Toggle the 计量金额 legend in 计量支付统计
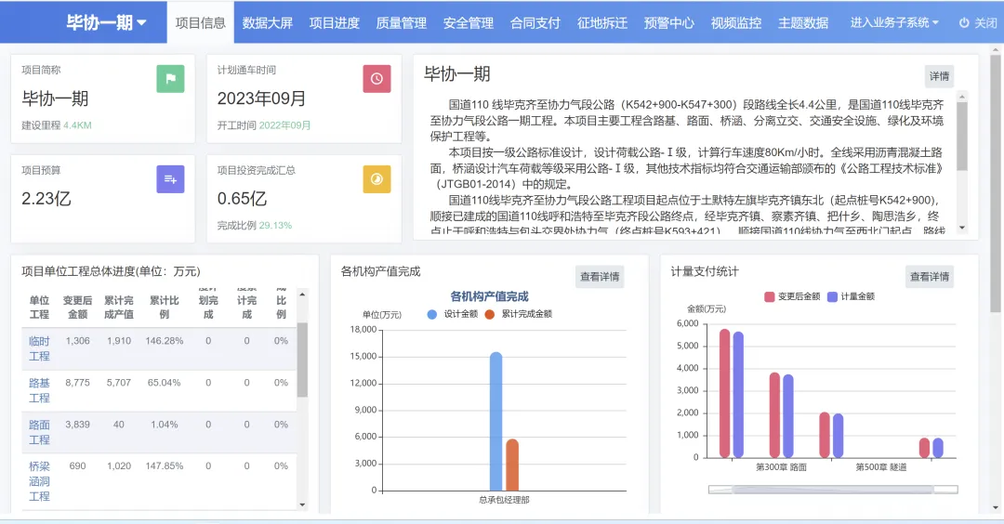1004x524 pixels. 851,296
